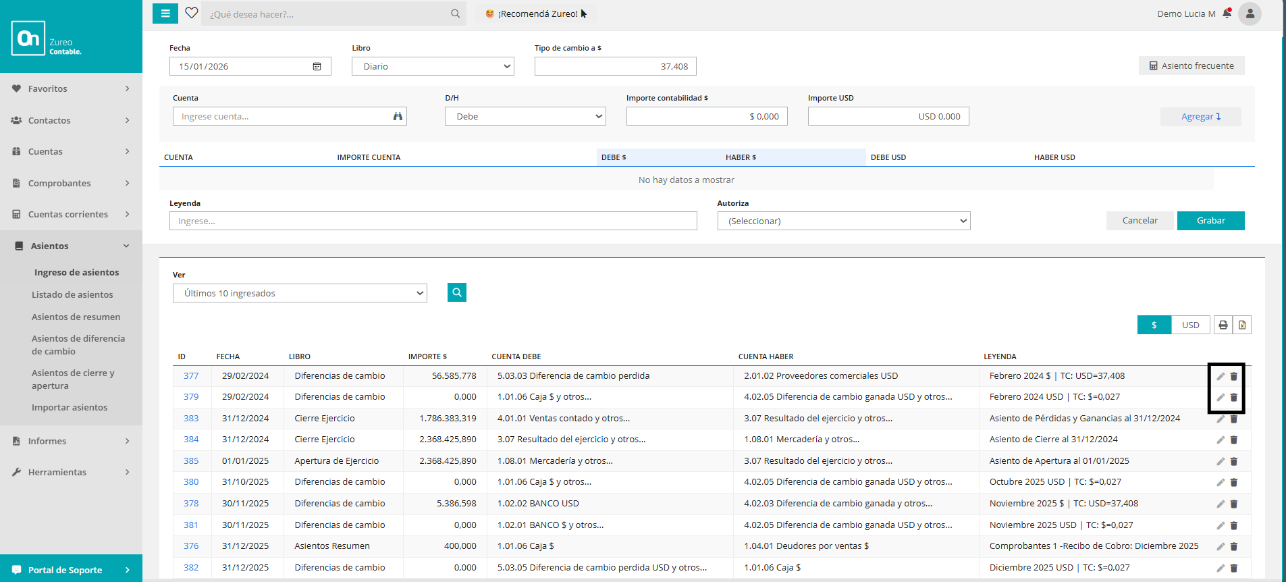
Task: Open the Libro dropdown
Action: 433,66
